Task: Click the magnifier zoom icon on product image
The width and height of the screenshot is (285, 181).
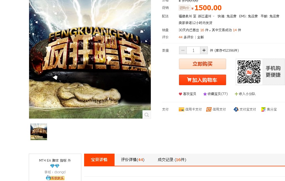Action: click(147, 115)
